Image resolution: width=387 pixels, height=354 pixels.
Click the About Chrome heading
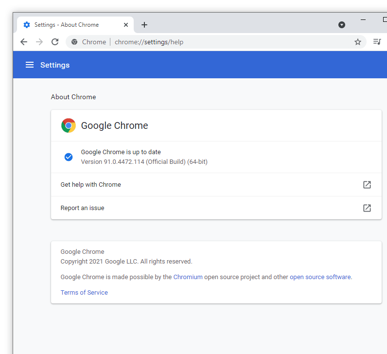pos(73,97)
